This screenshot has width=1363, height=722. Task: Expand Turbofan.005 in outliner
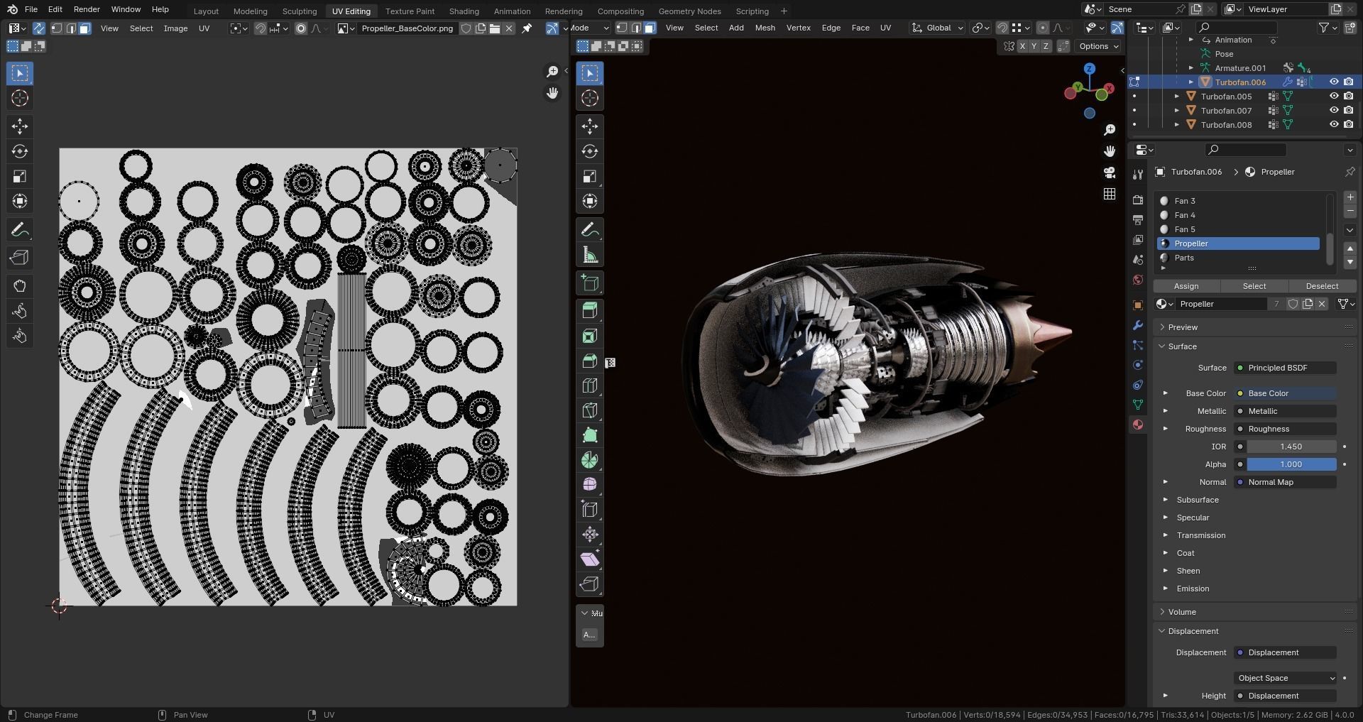pos(1177,96)
